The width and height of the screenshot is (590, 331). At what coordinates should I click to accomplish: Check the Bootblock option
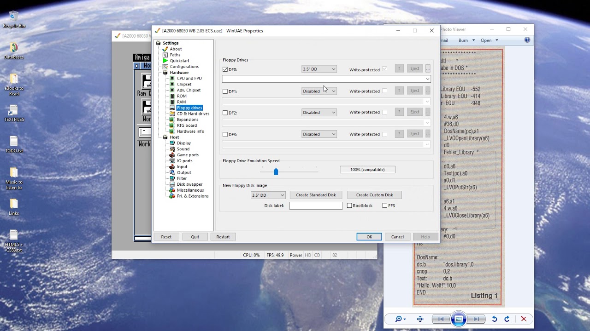[349, 205]
